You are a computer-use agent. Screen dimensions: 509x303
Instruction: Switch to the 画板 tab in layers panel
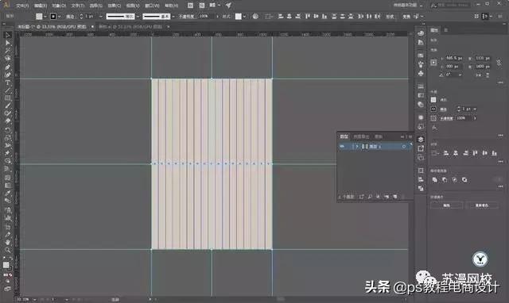click(379, 136)
